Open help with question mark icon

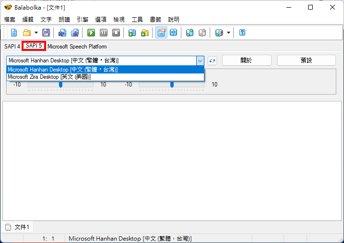click(x=242, y=33)
